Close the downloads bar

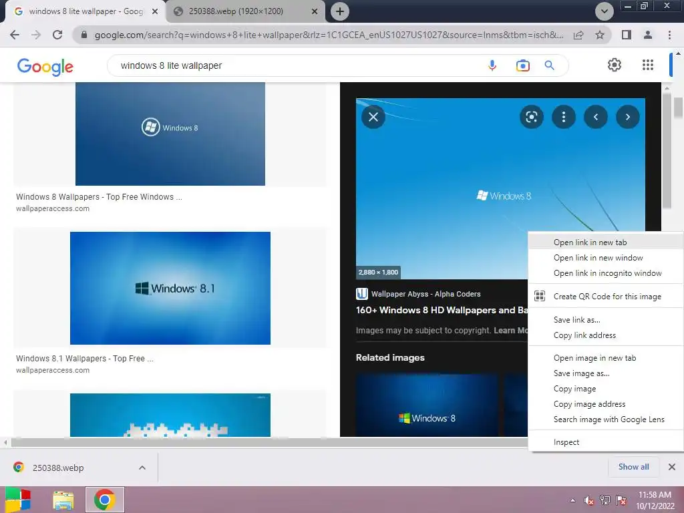[672, 467]
